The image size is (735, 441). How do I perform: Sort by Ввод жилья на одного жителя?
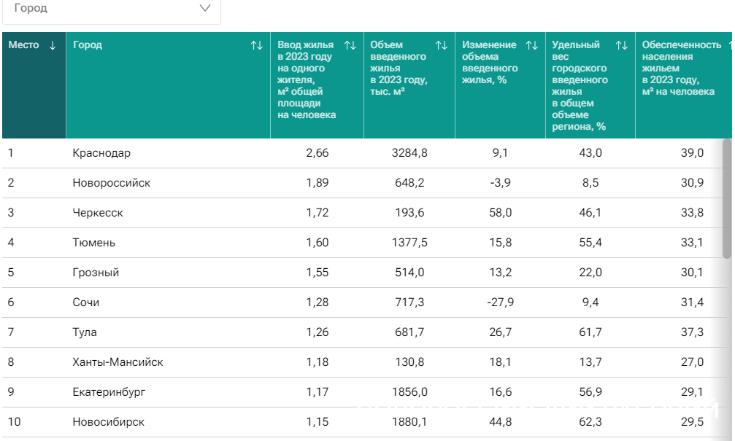[x=350, y=45]
